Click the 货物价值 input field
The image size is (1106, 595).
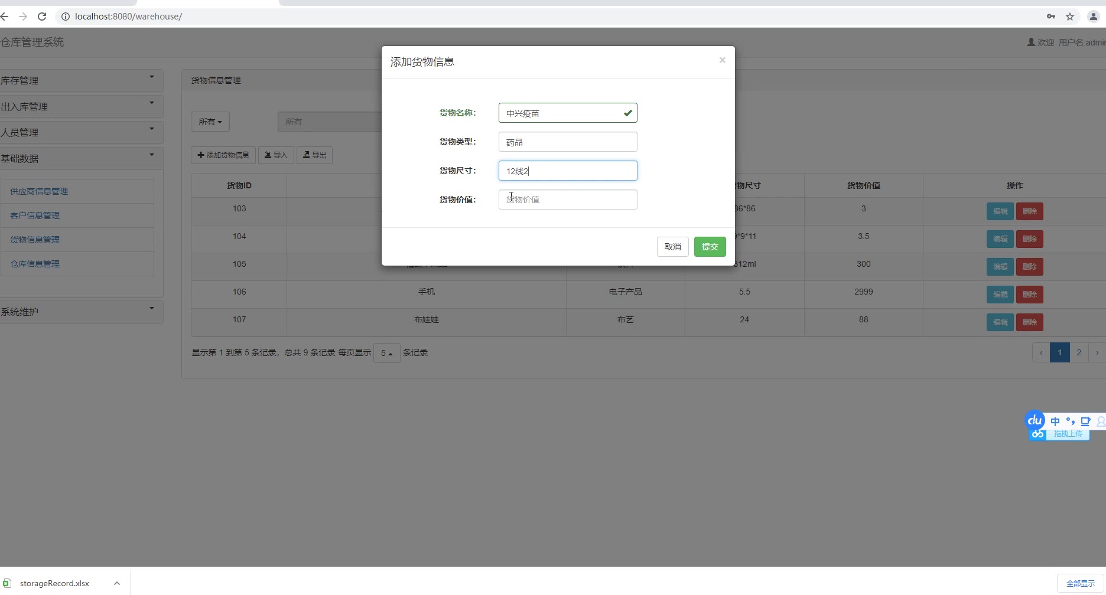click(x=568, y=200)
